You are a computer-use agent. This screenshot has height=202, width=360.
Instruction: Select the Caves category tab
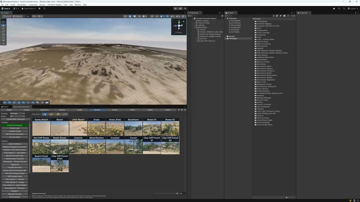[150, 110]
